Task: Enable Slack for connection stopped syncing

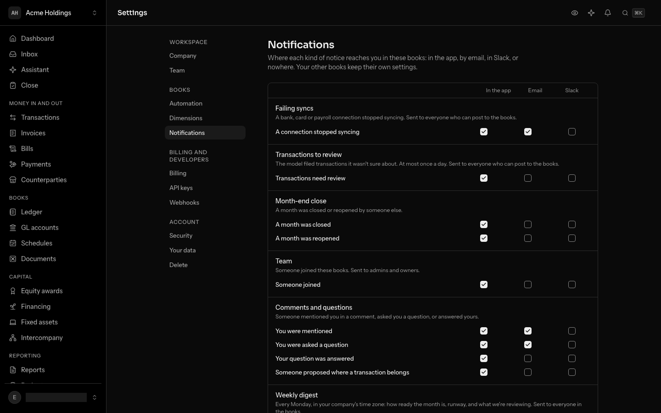Action: click(572, 132)
